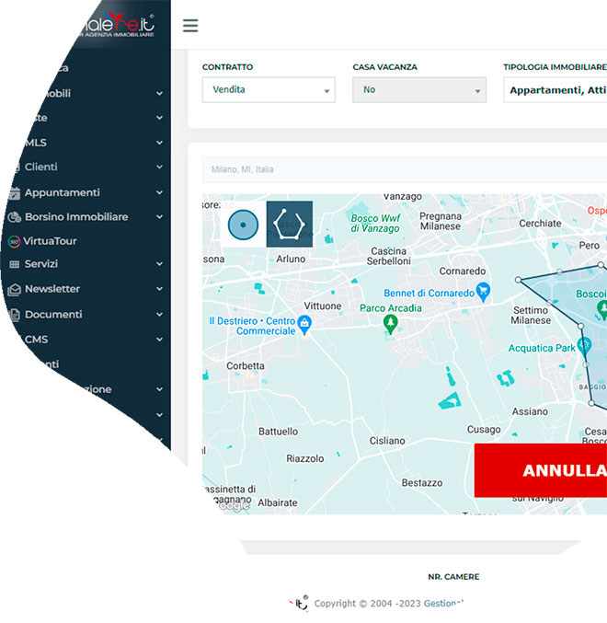Click the Appuntamenti calendar icon
The width and height of the screenshot is (607, 623).
click(15, 192)
